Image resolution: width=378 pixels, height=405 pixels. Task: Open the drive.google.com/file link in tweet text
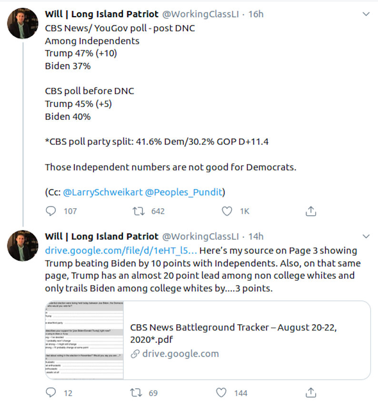point(121,251)
